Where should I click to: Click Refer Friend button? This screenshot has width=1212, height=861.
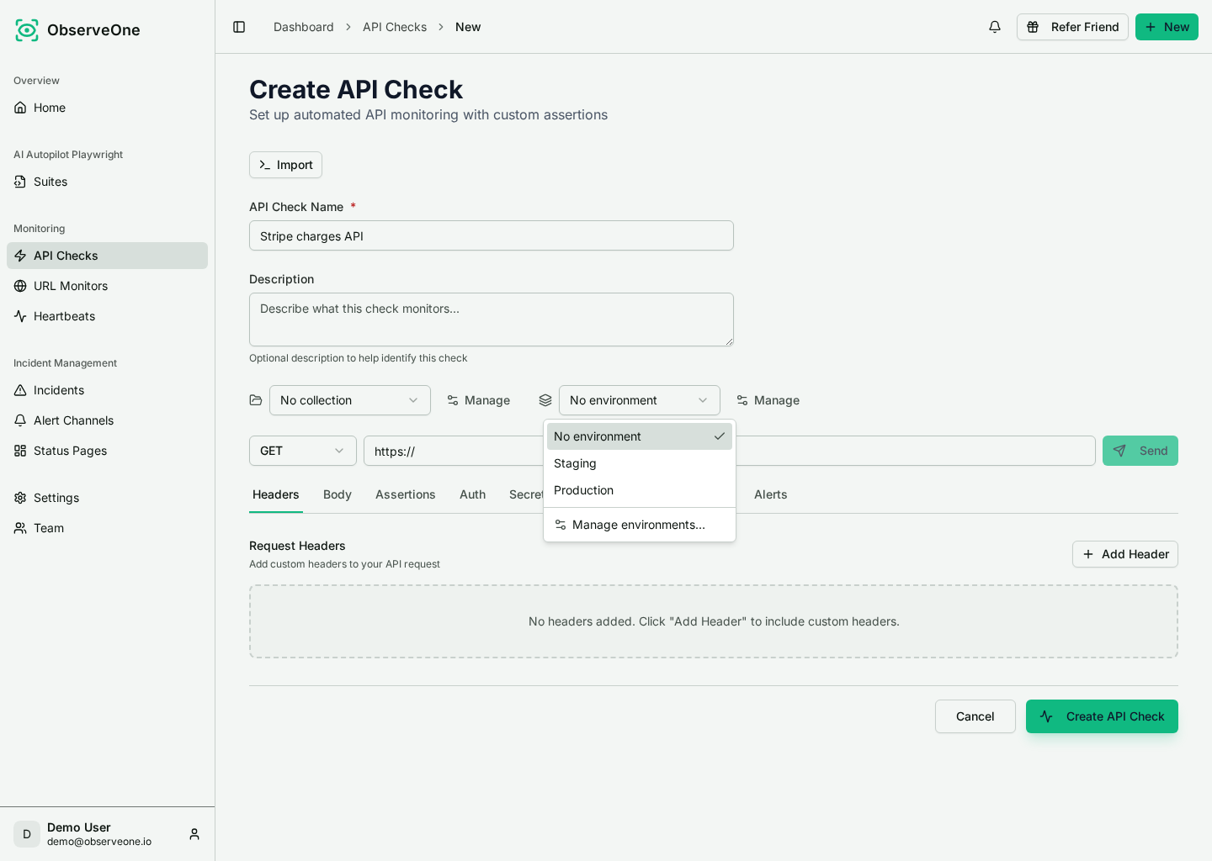click(x=1072, y=27)
